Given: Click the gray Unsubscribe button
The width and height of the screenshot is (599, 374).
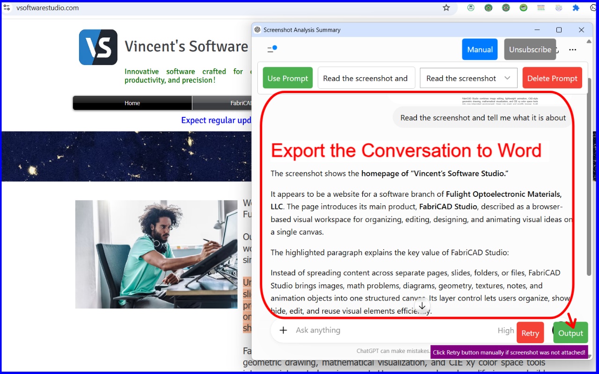Looking at the screenshot, I should [x=530, y=49].
